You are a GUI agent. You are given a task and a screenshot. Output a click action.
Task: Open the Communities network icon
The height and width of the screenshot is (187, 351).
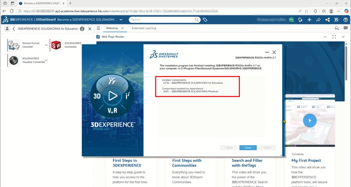click(328, 20)
